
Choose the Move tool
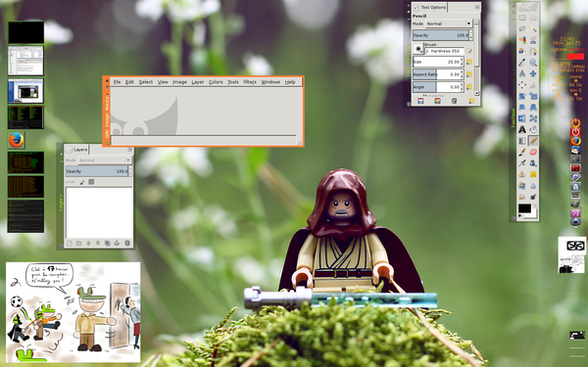click(x=533, y=73)
